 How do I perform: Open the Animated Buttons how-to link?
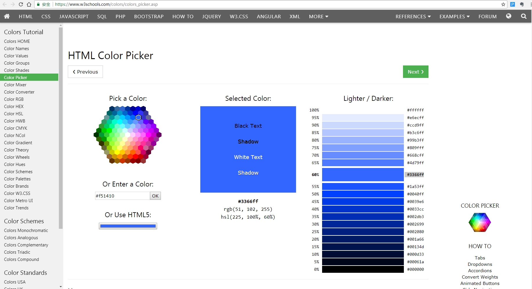point(480,283)
